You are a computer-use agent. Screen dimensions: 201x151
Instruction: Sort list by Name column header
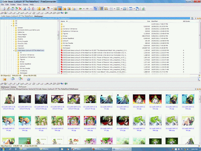63,21
